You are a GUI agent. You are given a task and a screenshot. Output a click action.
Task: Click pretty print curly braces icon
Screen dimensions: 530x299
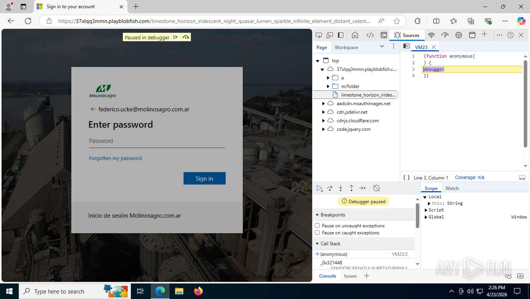(406, 178)
